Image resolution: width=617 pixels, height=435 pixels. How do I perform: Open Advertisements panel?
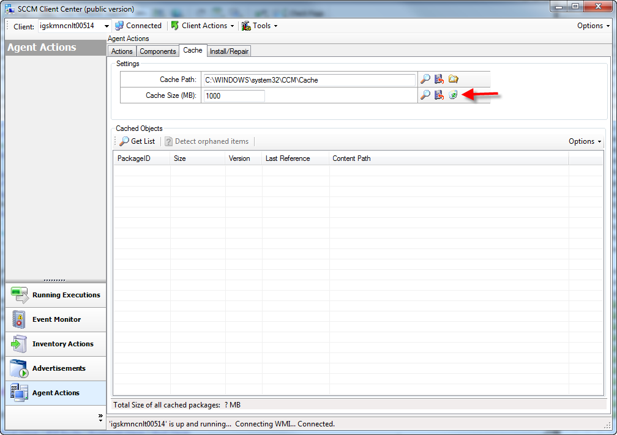pos(56,368)
